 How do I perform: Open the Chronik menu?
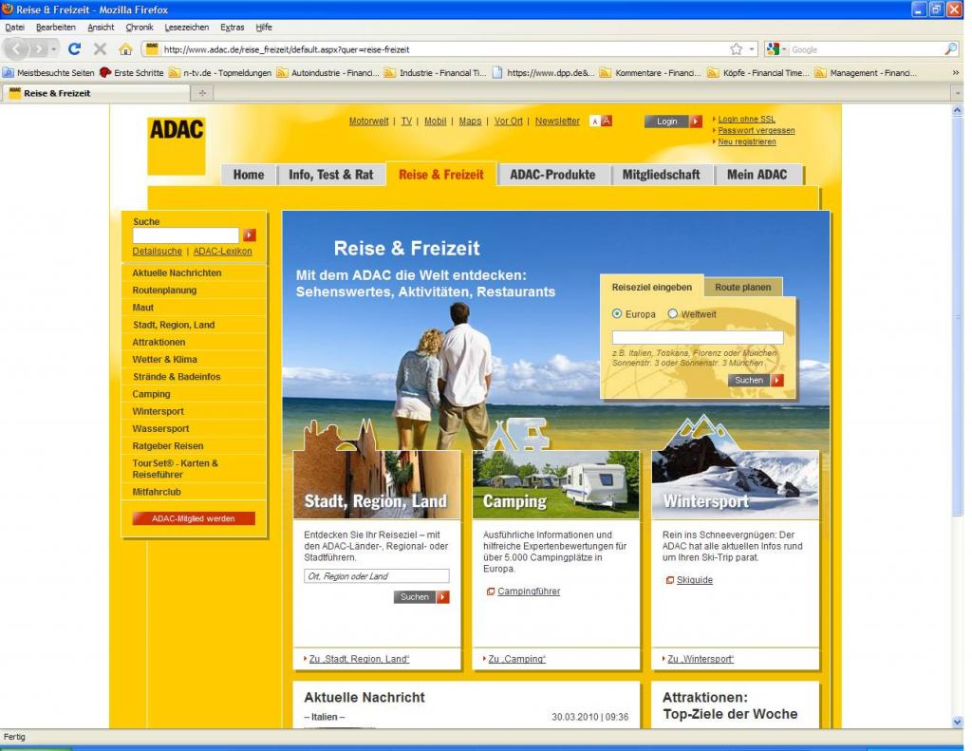coord(140,28)
